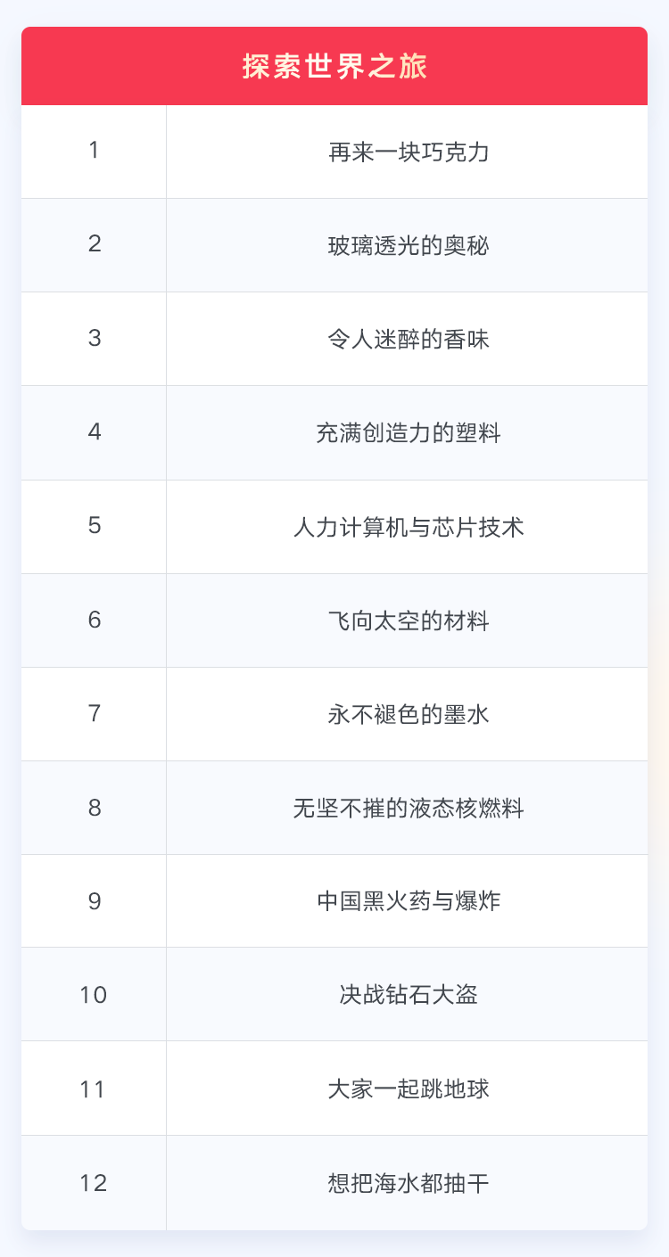Open the lesson 再来一块巧克力
Image resolution: width=669 pixels, height=1257 pixels.
[x=408, y=152]
